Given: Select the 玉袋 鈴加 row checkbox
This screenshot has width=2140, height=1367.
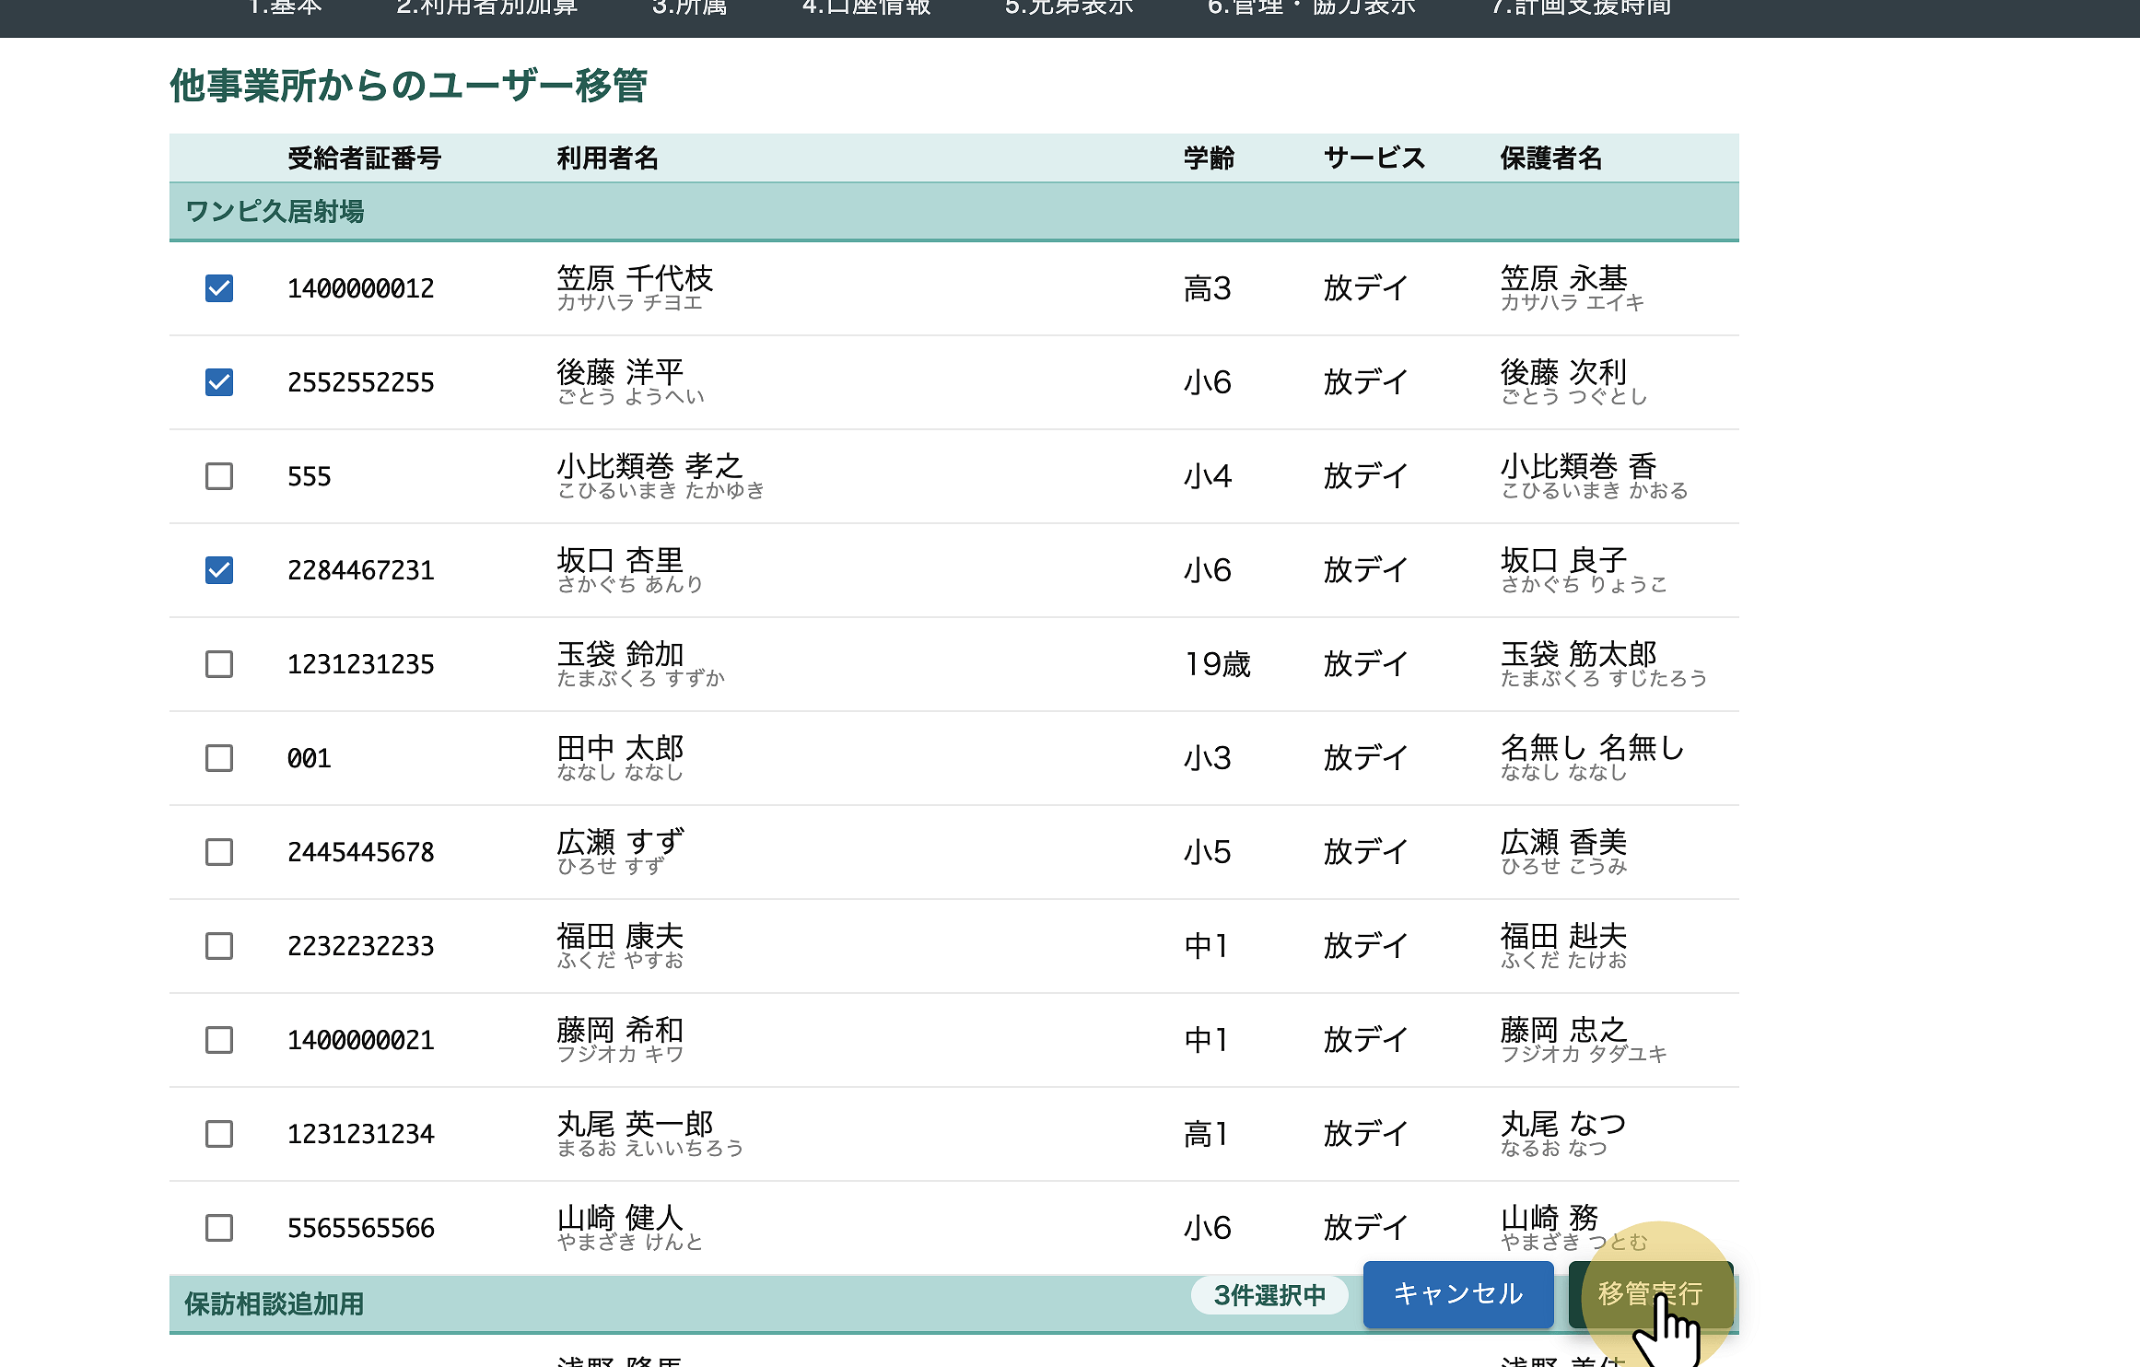Looking at the screenshot, I should pos(219,664).
